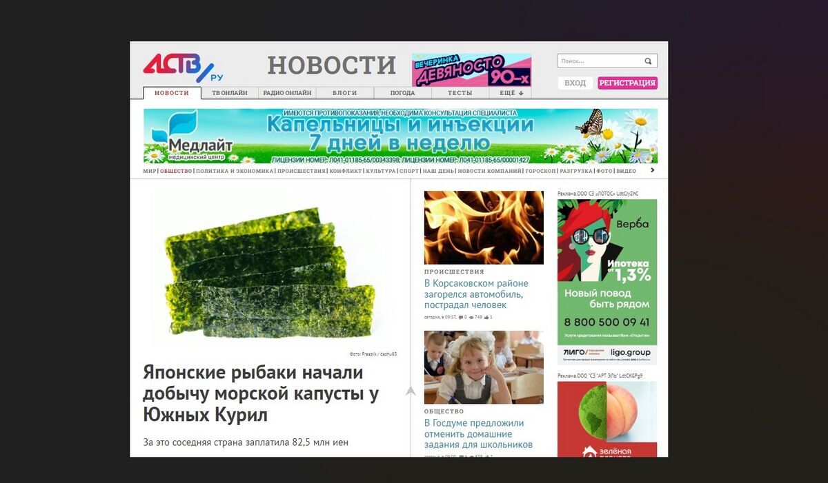The height and width of the screenshot is (483, 828).
Task: Click the search magnifier icon
Action: (648, 61)
